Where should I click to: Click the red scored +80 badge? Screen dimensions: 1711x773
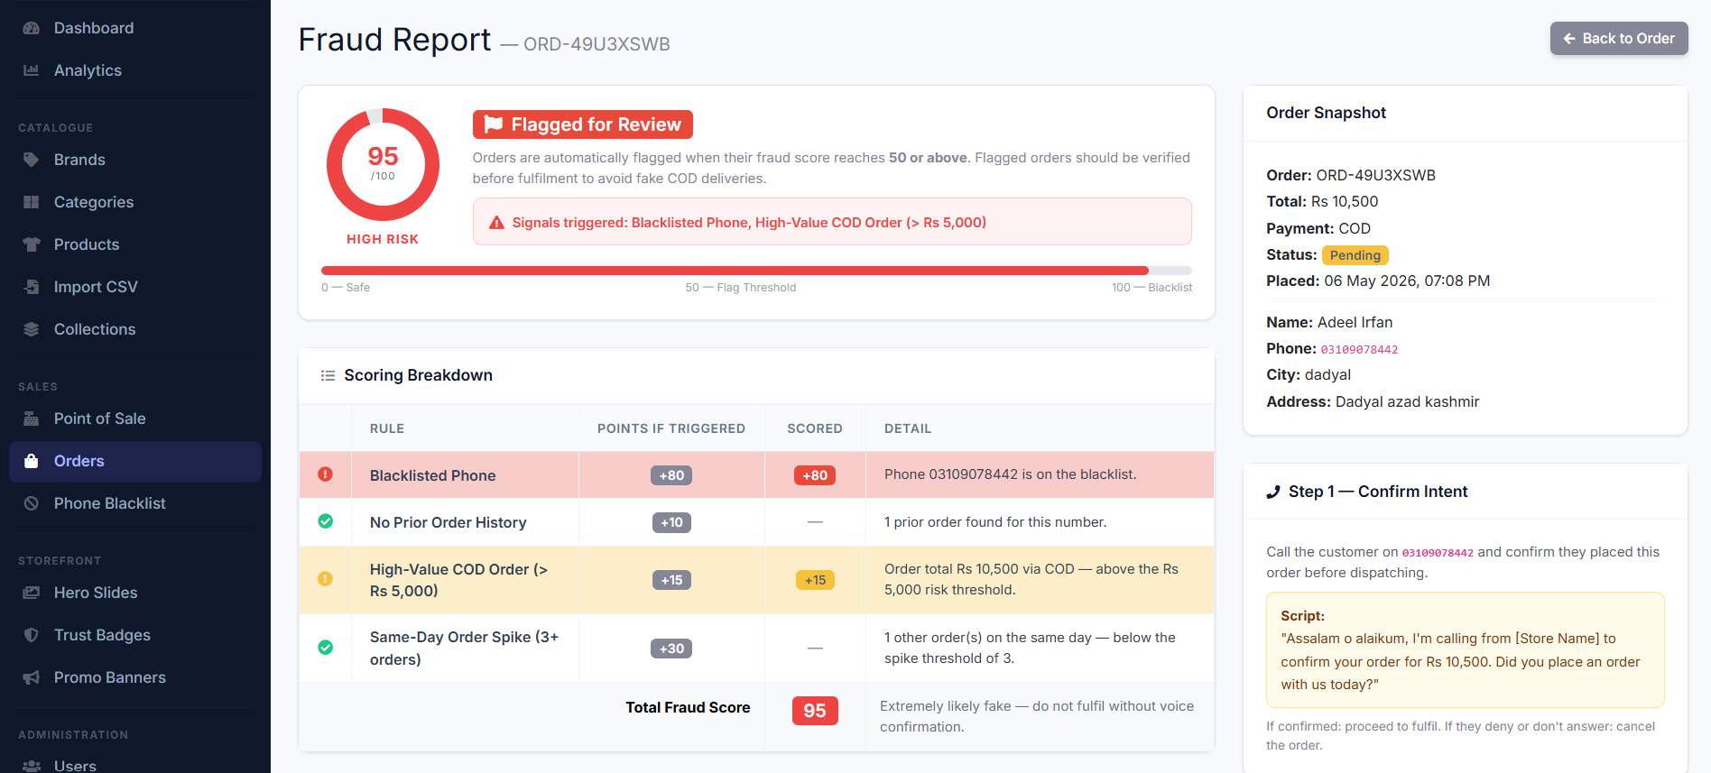pos(815,475)
